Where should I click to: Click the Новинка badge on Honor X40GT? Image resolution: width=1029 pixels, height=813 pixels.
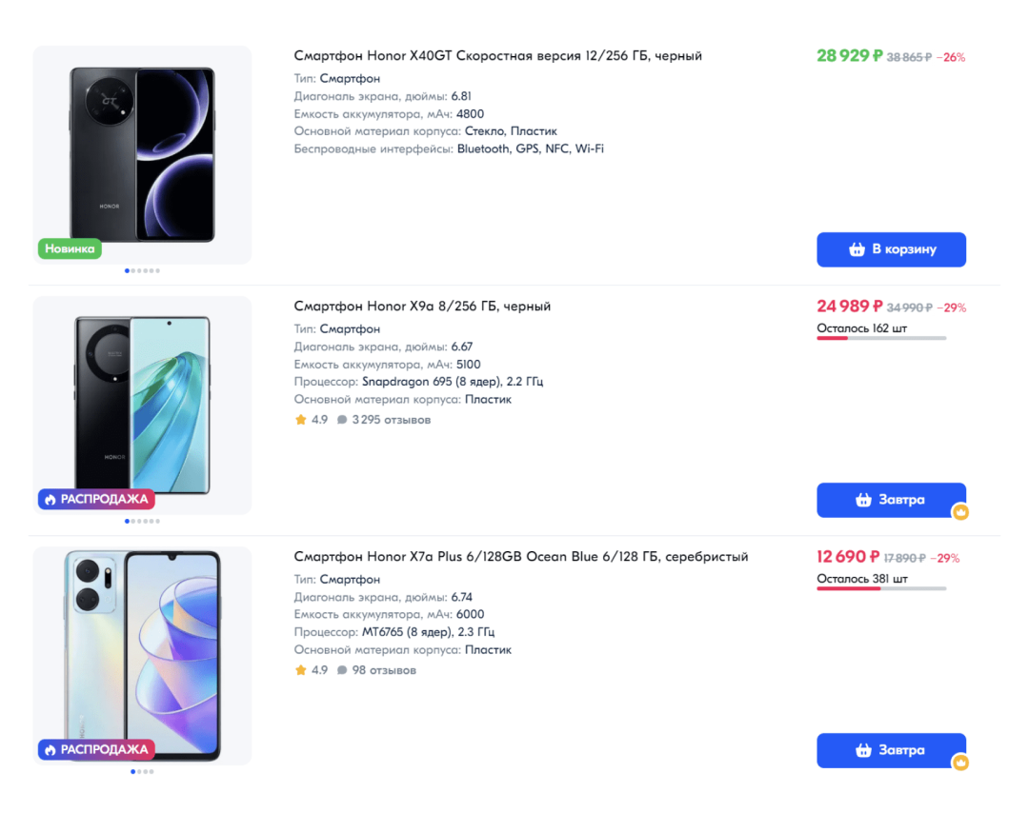[70, 248]
